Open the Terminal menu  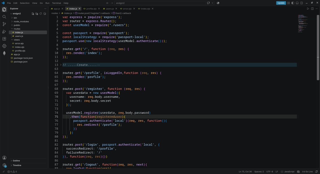57,3
